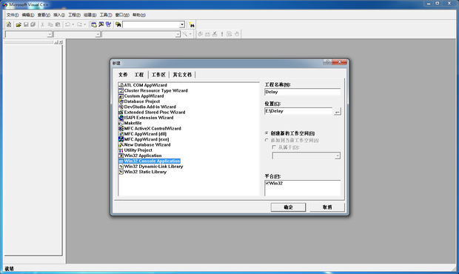Click the New Text File toolbar icon

pyautogui.click(x=9, y=24)
